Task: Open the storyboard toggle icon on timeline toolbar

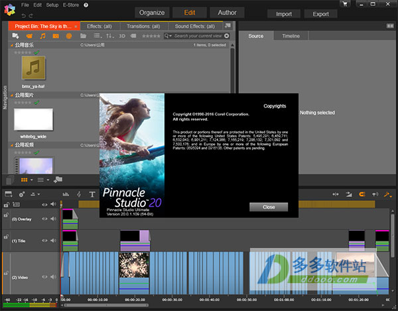Action: (x=9, y=194)
